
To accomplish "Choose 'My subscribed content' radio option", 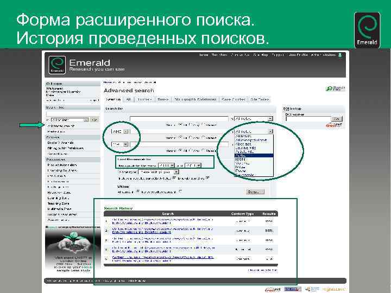I will (x=180, y=192).
